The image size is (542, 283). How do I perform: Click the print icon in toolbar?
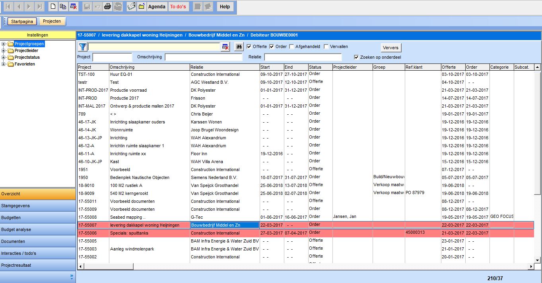coord(107,6)
